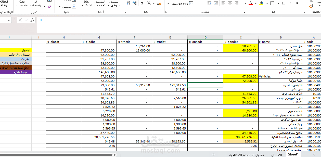Open the cells Format dropdown

point(68,7)
